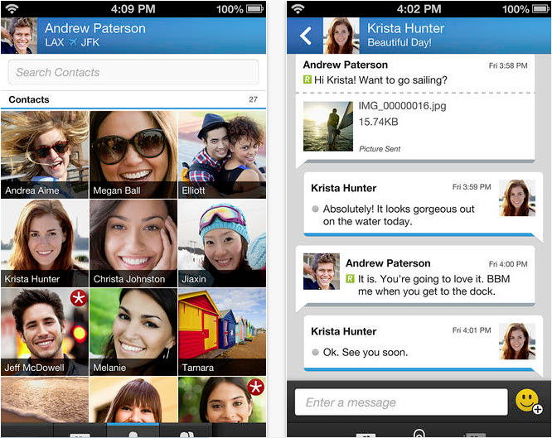This screenshot has width=552, height=438.
Task: Tap red star badge on Jeff McDowell
Action: pos(79,298)
